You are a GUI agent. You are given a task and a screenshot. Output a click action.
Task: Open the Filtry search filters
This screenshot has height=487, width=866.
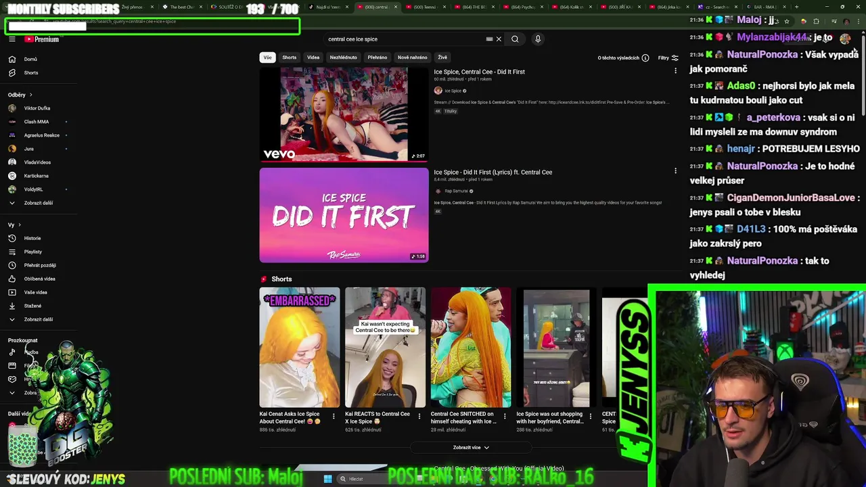pos(668,58)
